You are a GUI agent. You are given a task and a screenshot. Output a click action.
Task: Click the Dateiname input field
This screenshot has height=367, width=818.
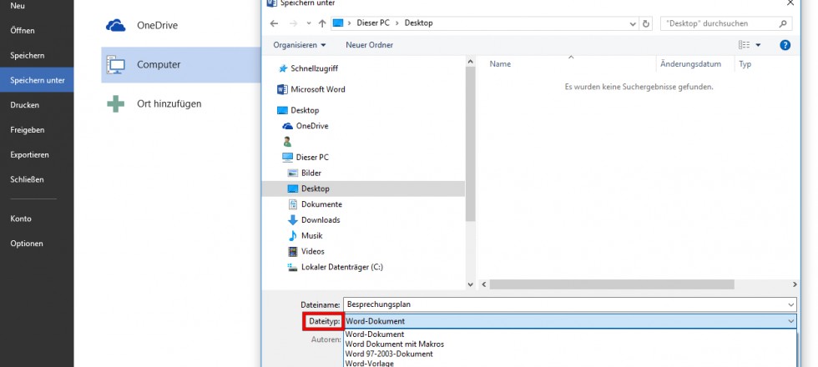tap(569, 304)
